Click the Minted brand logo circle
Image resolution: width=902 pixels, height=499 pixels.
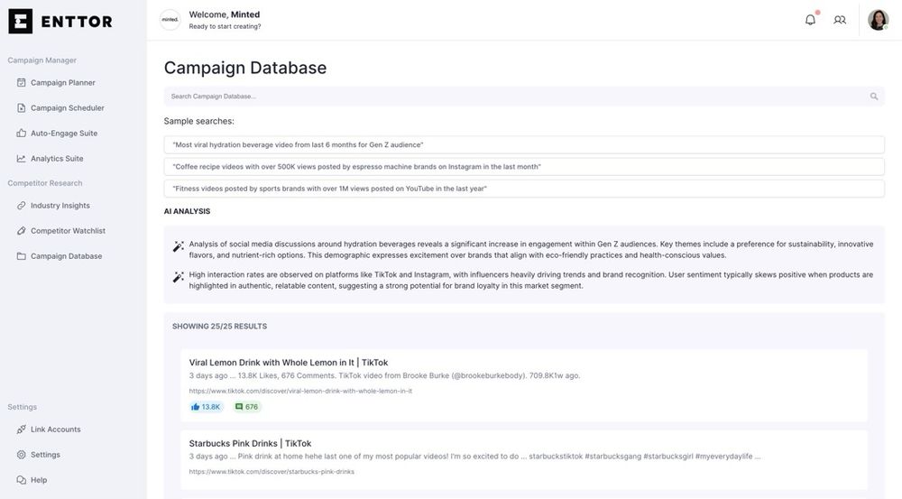point(170,20)
